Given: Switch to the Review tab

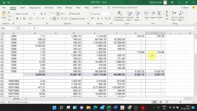Looking at the screenshot, I should click(69, 8).
